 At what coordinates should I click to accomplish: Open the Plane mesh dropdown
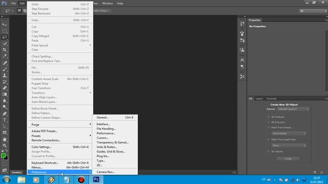click(289, 145)
